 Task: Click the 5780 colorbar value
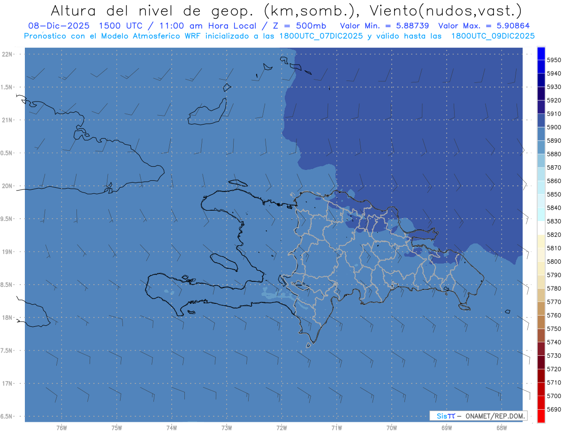[x=554, y=288]
